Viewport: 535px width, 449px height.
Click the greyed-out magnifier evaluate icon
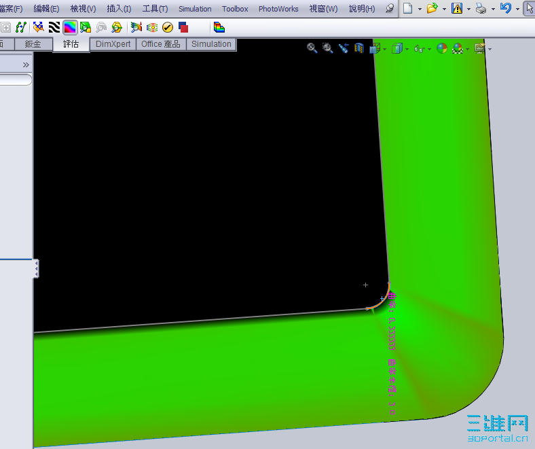point(101,27)
